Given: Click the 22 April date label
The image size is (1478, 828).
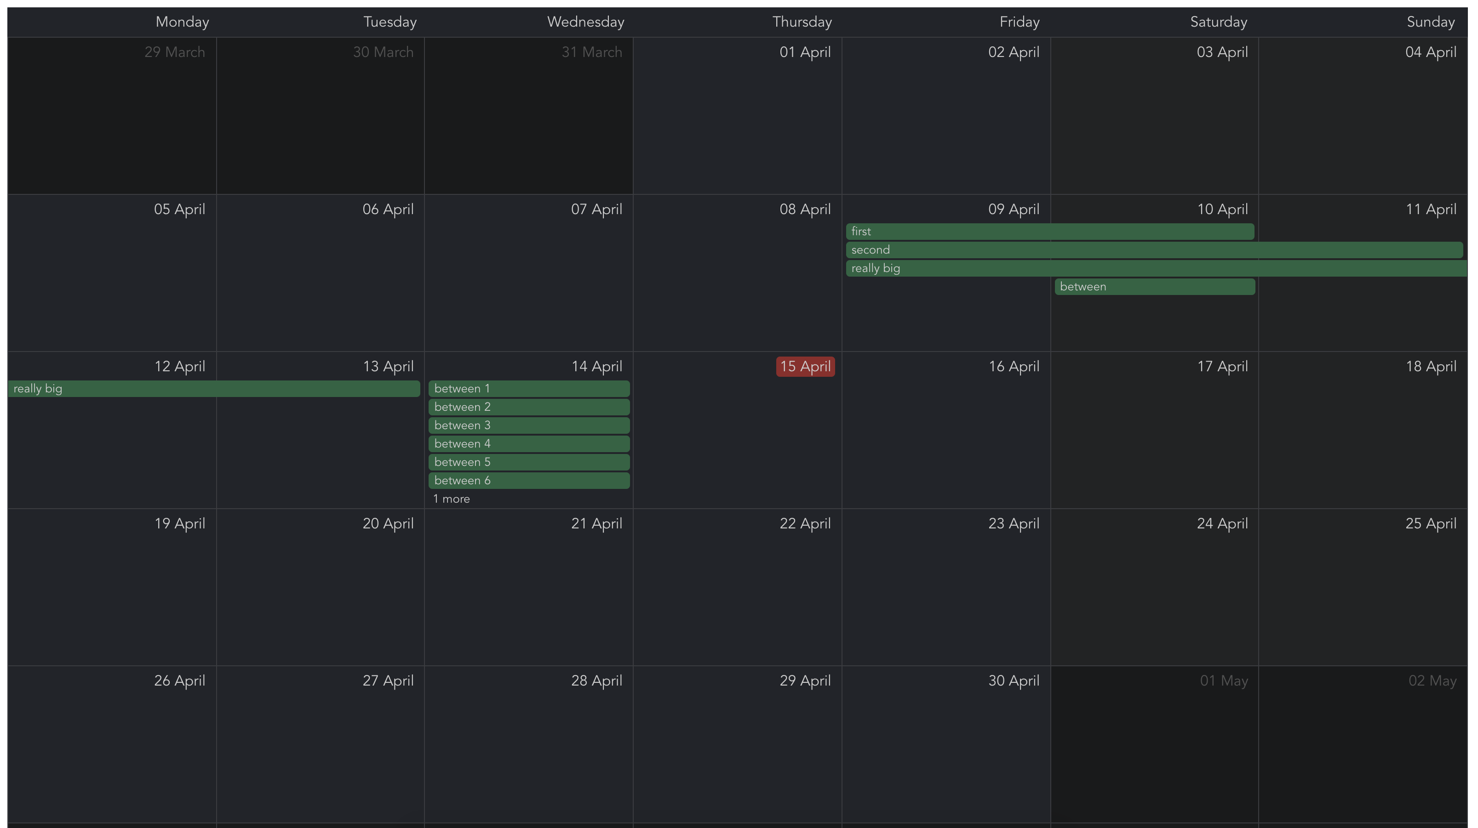Looking at the screenshot, I should click(805, 523).
